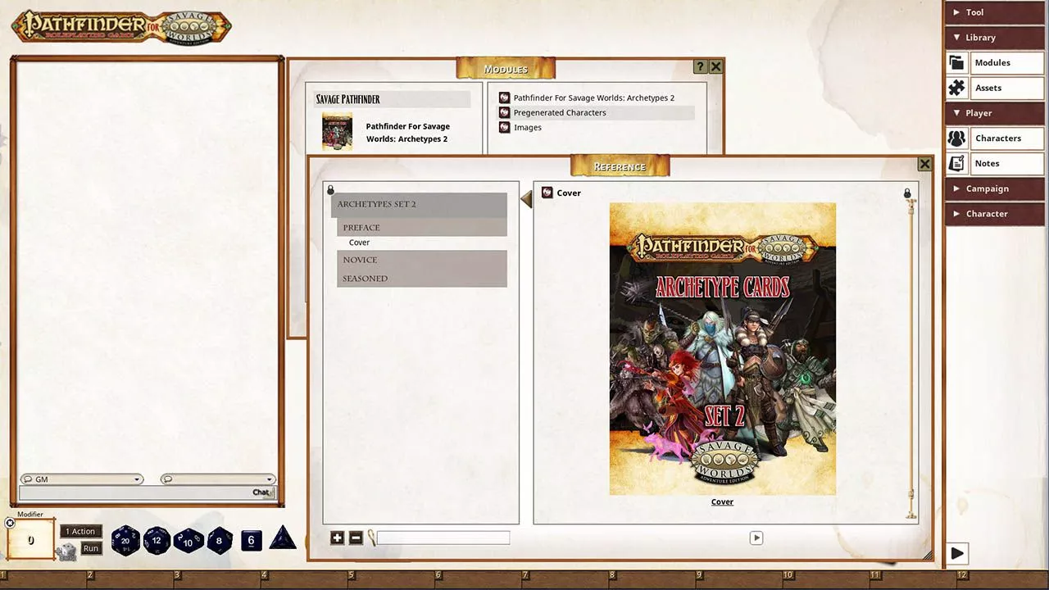The height and width of the screenshot is (590, 1049).
Task: Open Pathfinder For Savage Worlds: Archetypes 2
Action: (593, 98)
